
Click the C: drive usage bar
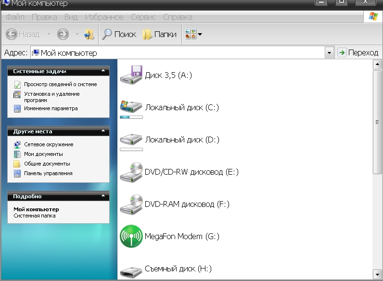click(131, 117)
